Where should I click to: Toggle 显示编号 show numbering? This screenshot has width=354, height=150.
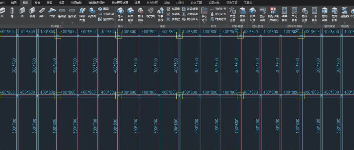click(263, 14)
